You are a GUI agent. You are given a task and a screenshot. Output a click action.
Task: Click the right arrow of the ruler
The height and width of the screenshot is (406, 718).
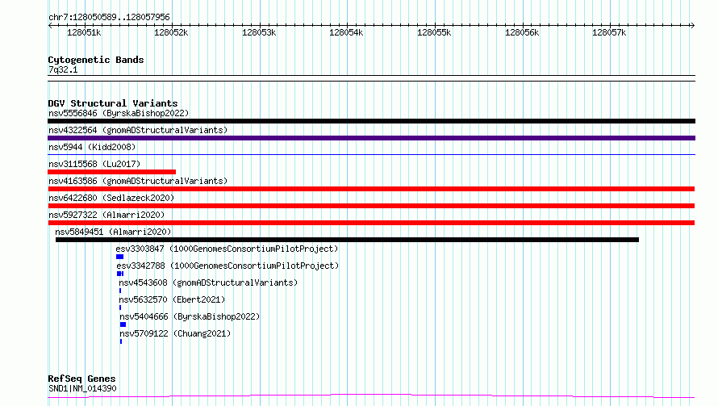(692, 25)
